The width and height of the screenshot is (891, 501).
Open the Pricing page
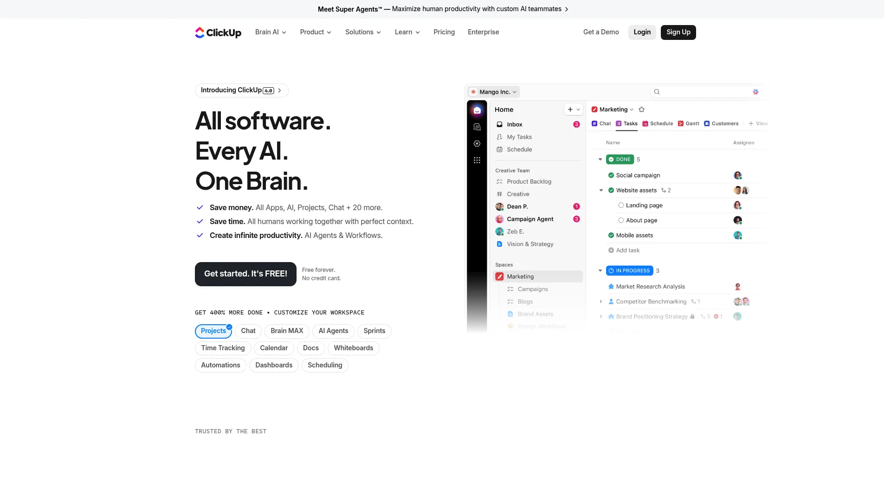click(444, 32)
